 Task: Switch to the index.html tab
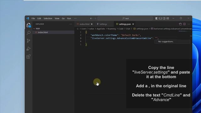(x=84, y=24)
